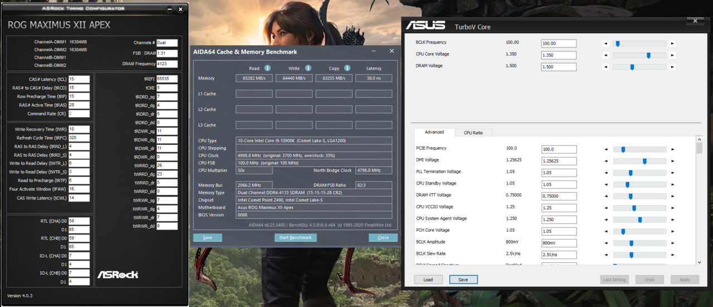
Task: Click the Copy info icon in AIDA64
Action: coord(347,68)
